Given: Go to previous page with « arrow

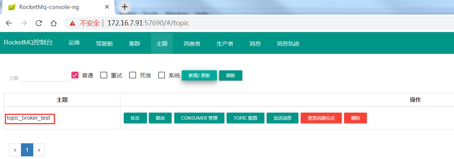Looking at the screenshot, I should [x=15, y=150].
